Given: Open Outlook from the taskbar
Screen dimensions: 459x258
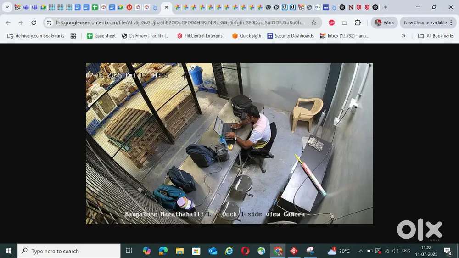Looking at the screenshot, I should (x=213, y=251).
